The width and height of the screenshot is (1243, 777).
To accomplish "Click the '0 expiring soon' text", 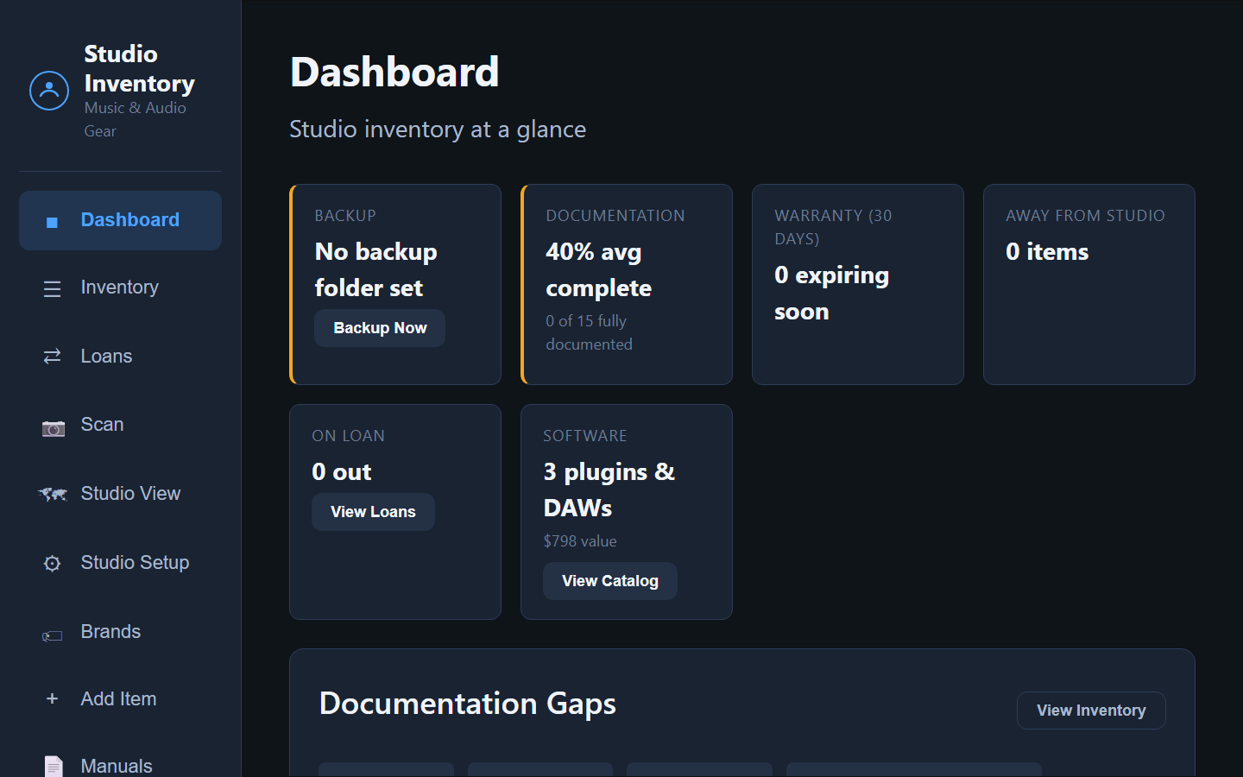I will [x=831, y=294].
